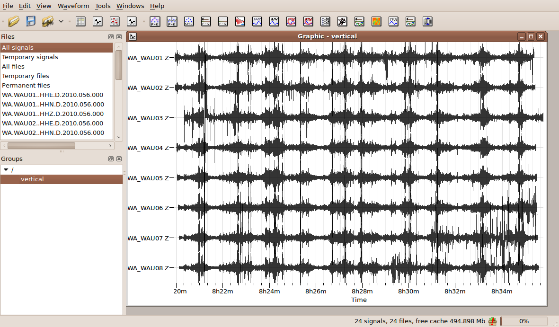This screenshot has width=559, height=327.
Task: Open the Tools menu
Action: [102, 6]
